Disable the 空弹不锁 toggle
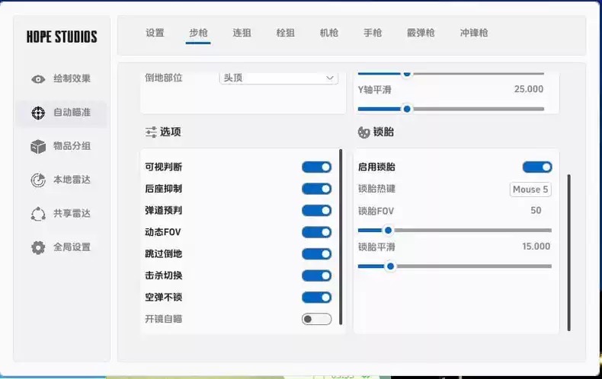602x379 pixels. [316, 298]
